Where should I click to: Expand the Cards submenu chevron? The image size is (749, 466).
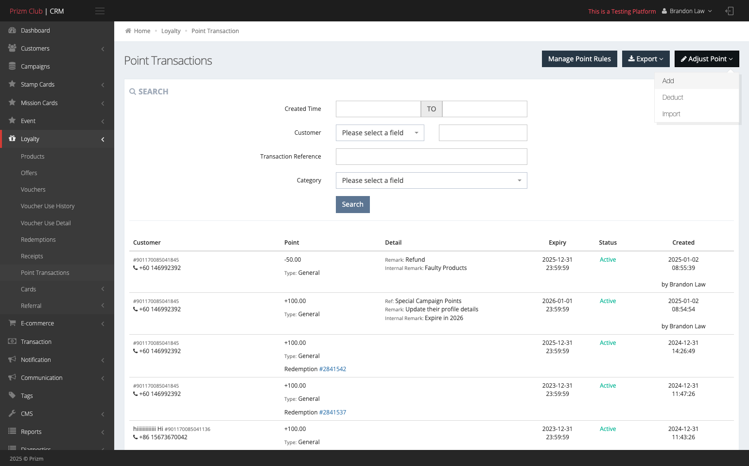(x=103, y=289)
